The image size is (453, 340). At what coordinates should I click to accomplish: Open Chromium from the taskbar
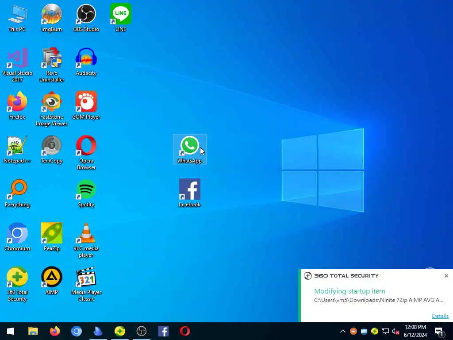tap(76, 331)
